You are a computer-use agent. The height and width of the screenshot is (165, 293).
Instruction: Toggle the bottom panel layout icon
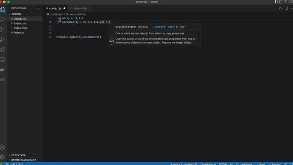pyautogui.click(x=281, y=2)
